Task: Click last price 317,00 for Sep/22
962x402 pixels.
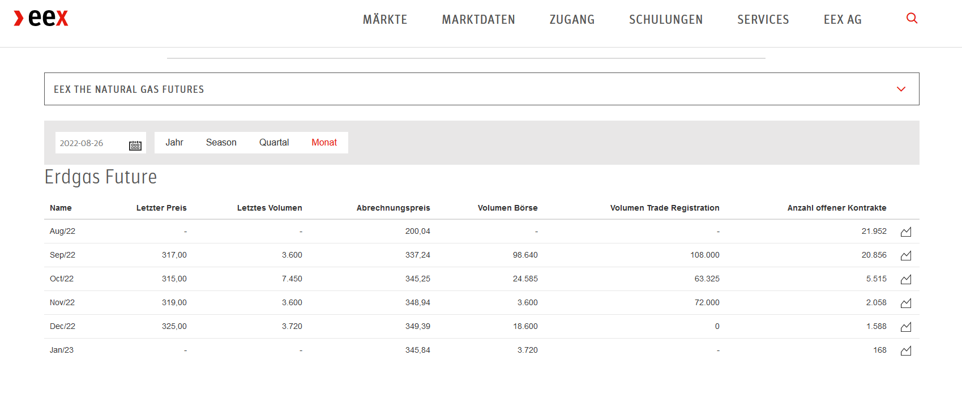Action: point(174,255)
